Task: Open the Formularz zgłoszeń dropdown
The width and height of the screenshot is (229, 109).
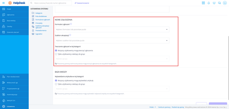Action: 112,29
